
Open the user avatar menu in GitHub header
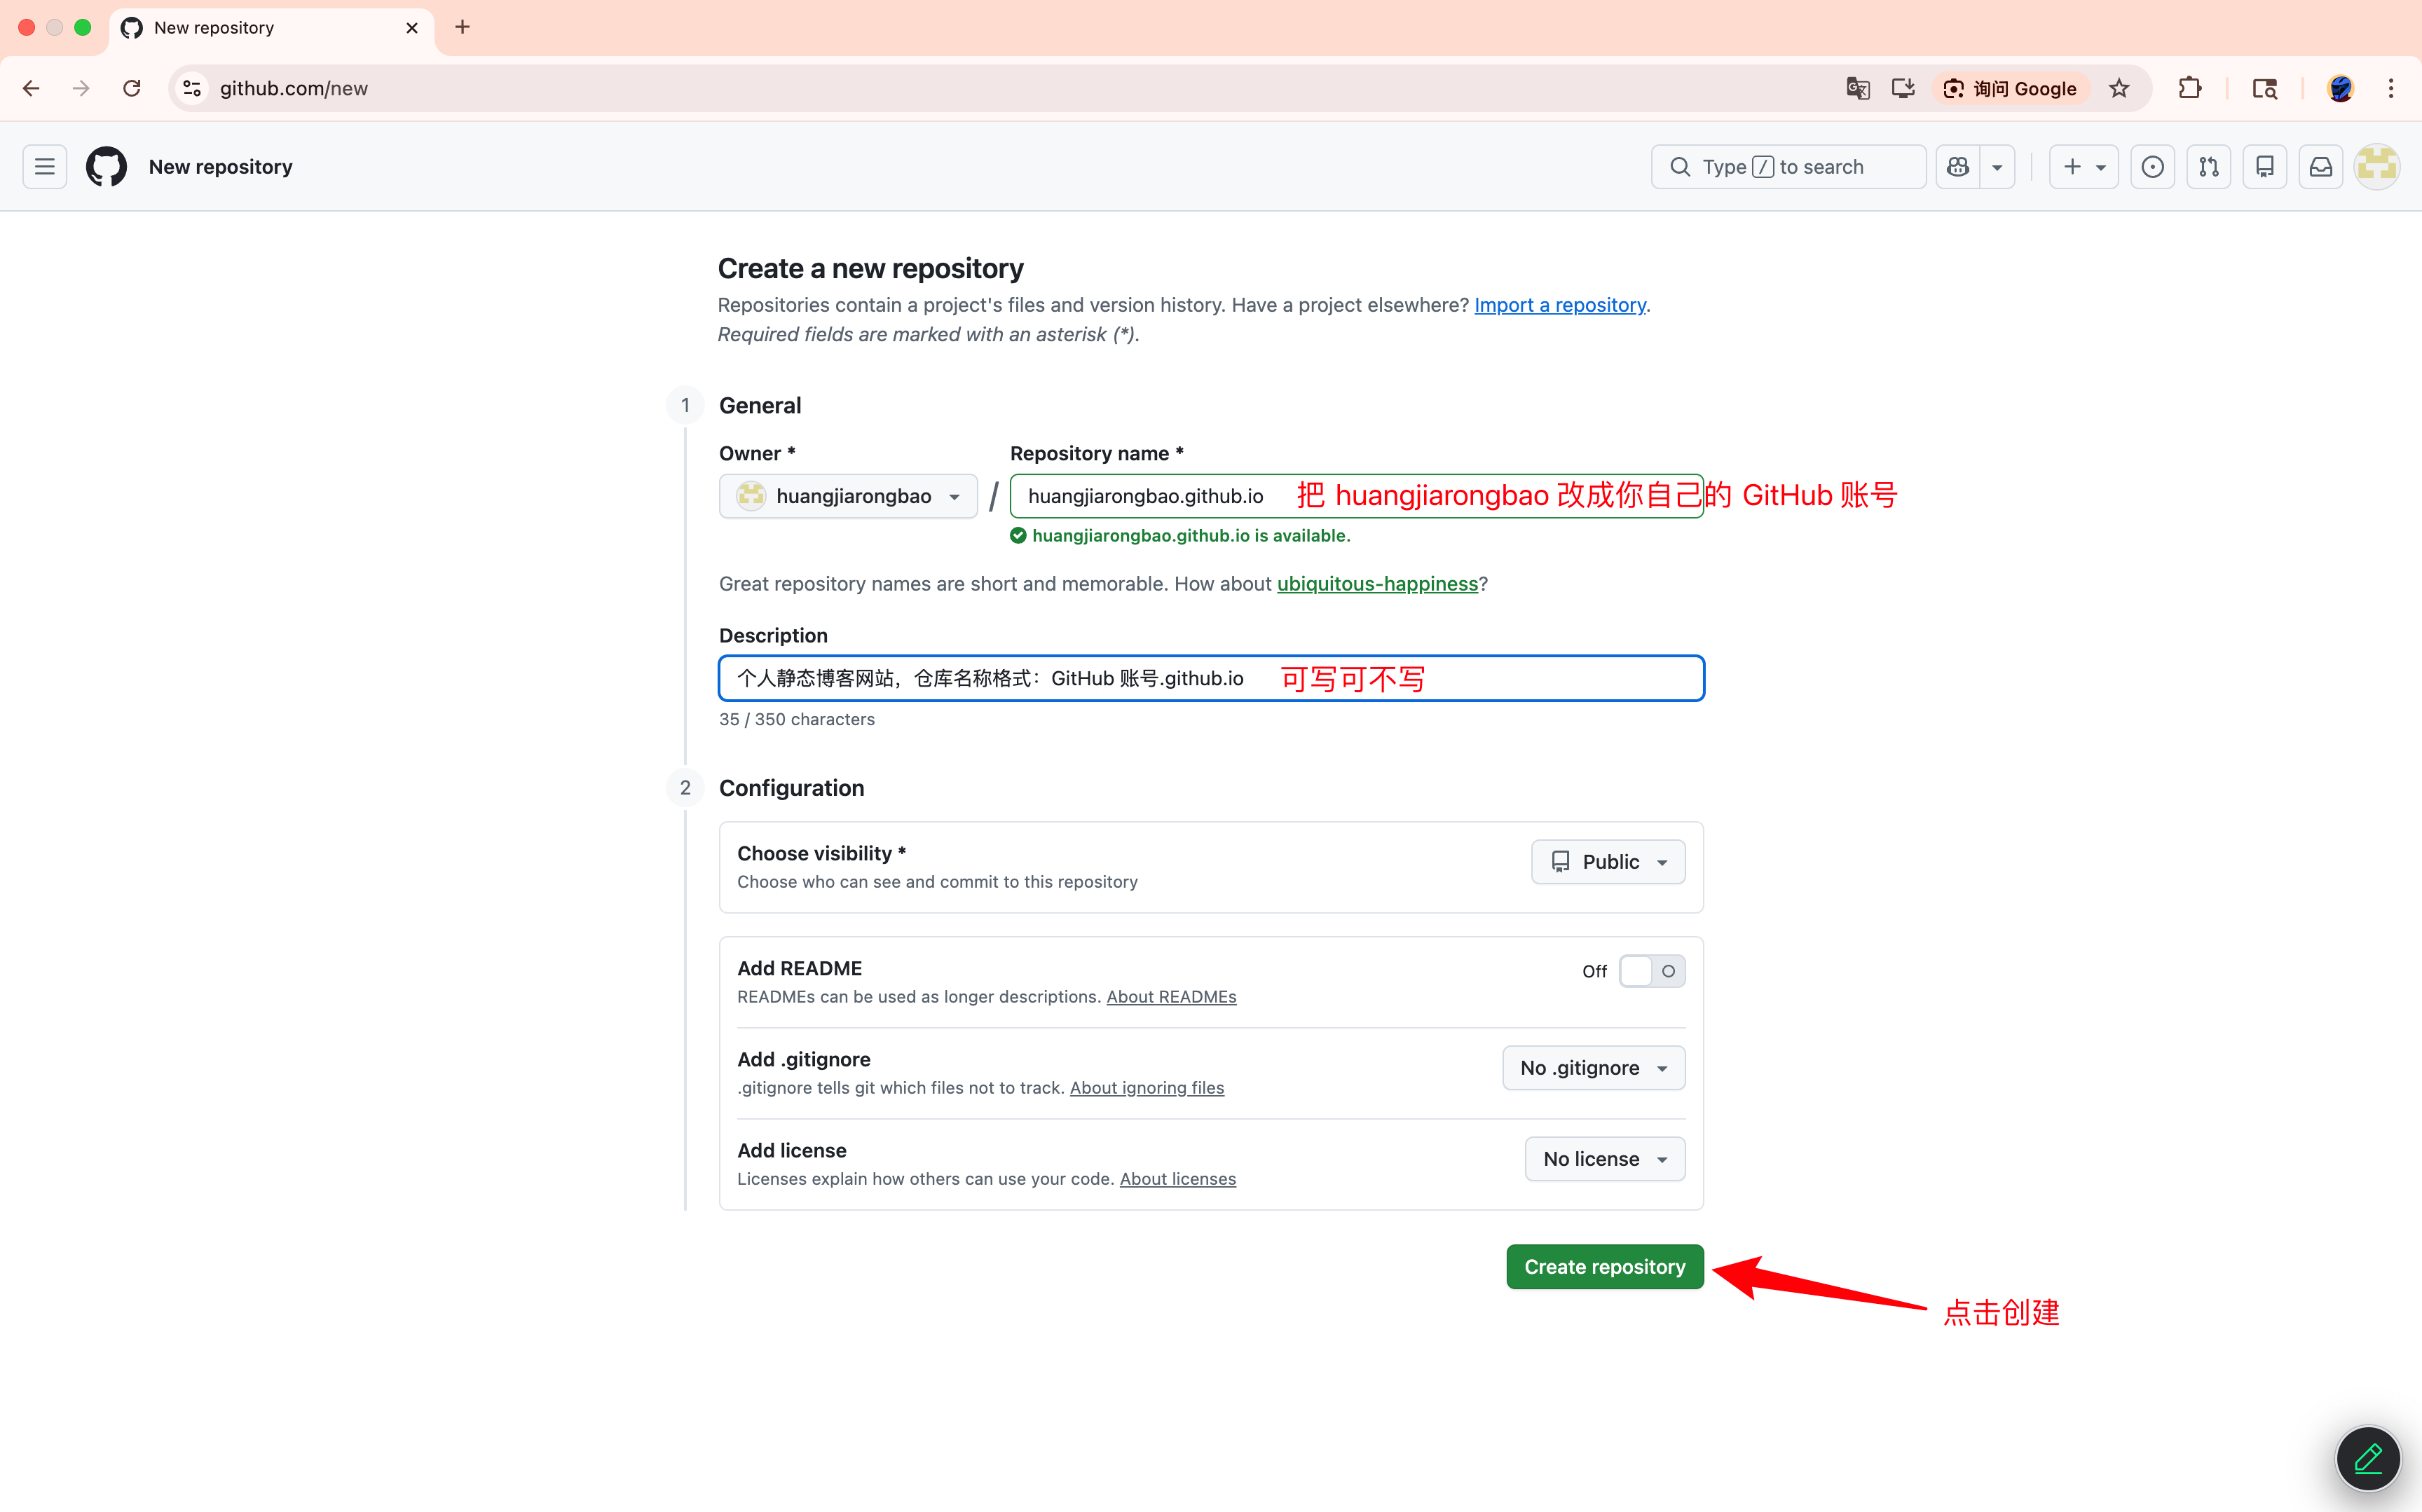click(2376, 167)
